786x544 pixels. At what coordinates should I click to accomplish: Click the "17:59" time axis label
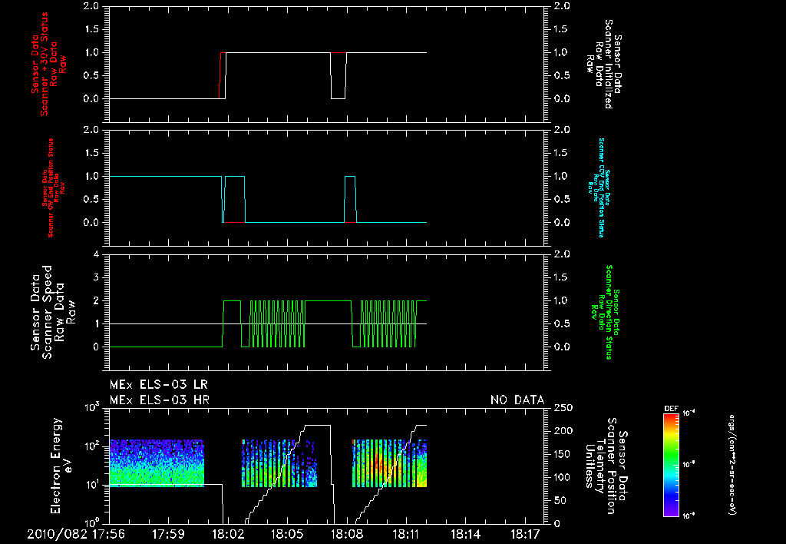coord(168,534)
